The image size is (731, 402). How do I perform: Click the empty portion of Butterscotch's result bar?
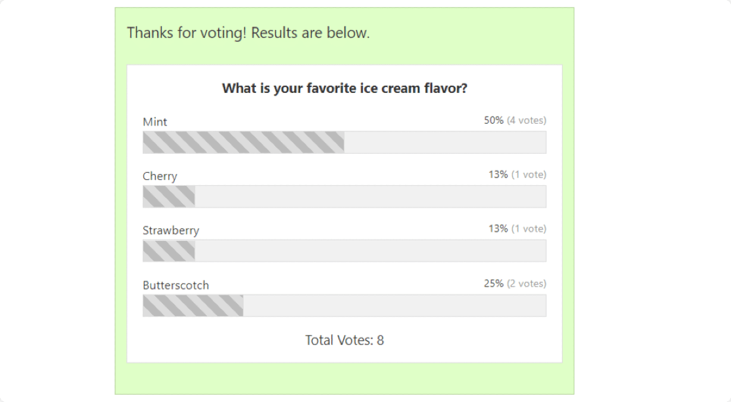tap(394, 306)
